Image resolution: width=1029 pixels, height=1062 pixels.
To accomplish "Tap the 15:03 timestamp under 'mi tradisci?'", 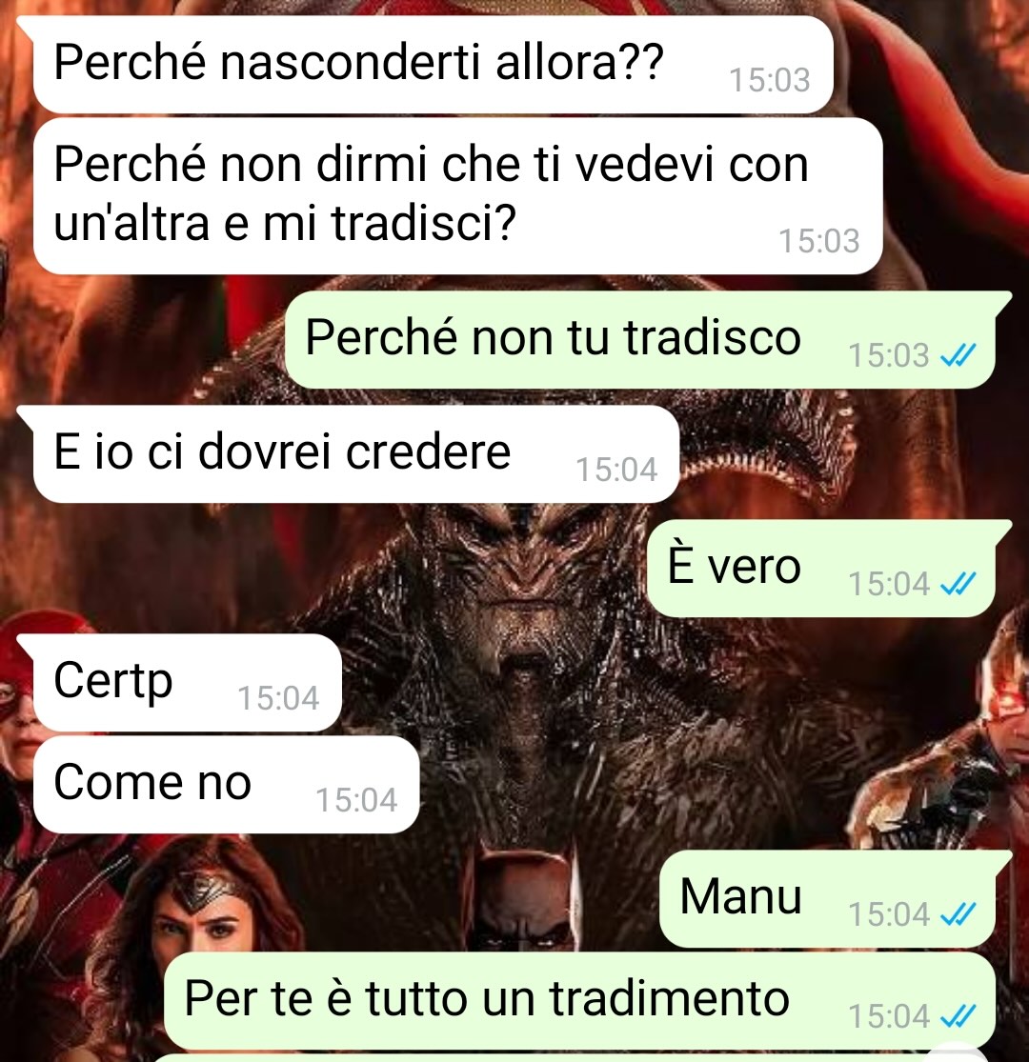I will click(x=819, y=241).
